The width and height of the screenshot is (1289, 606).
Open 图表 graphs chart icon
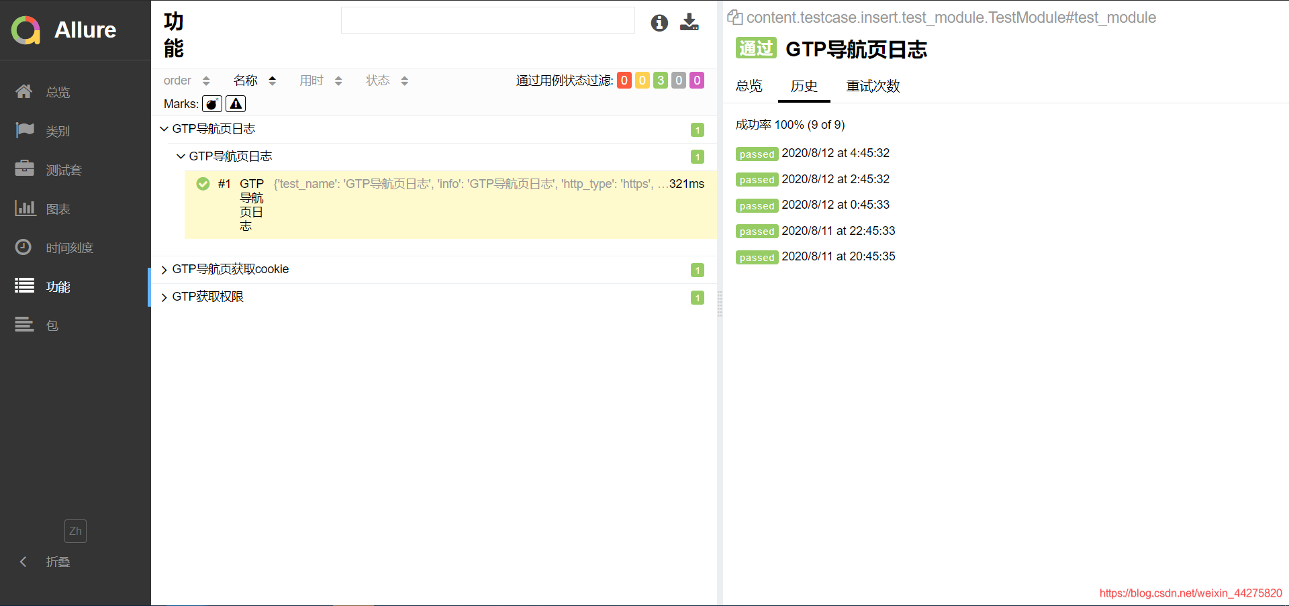point(25,208)
